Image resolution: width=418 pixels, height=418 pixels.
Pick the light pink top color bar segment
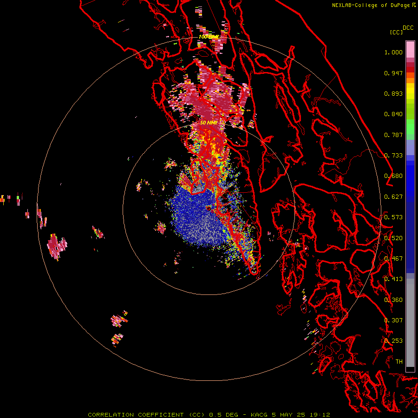tap(410, 49)
